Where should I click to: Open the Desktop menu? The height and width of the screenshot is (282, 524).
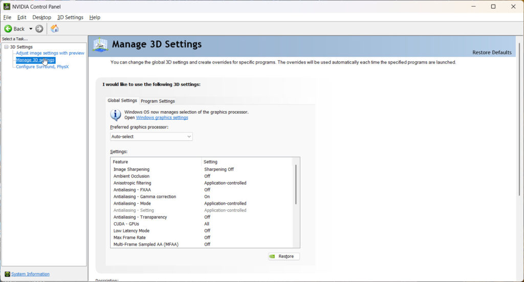pos(42,17)
